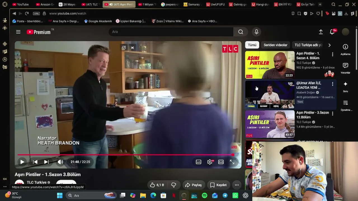Screen dimensions: 358x201
Task: Open a new browser tab
Action: (320, 4)
